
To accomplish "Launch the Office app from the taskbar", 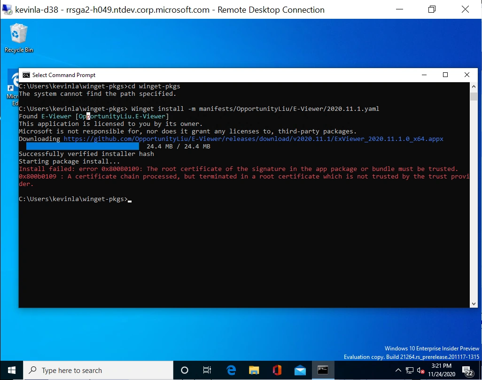I will [x=277, y=370].
